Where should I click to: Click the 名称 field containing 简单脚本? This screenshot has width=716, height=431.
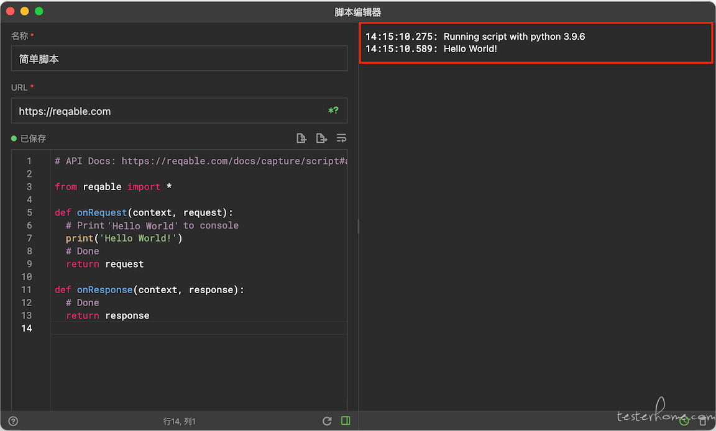[179, 58]
